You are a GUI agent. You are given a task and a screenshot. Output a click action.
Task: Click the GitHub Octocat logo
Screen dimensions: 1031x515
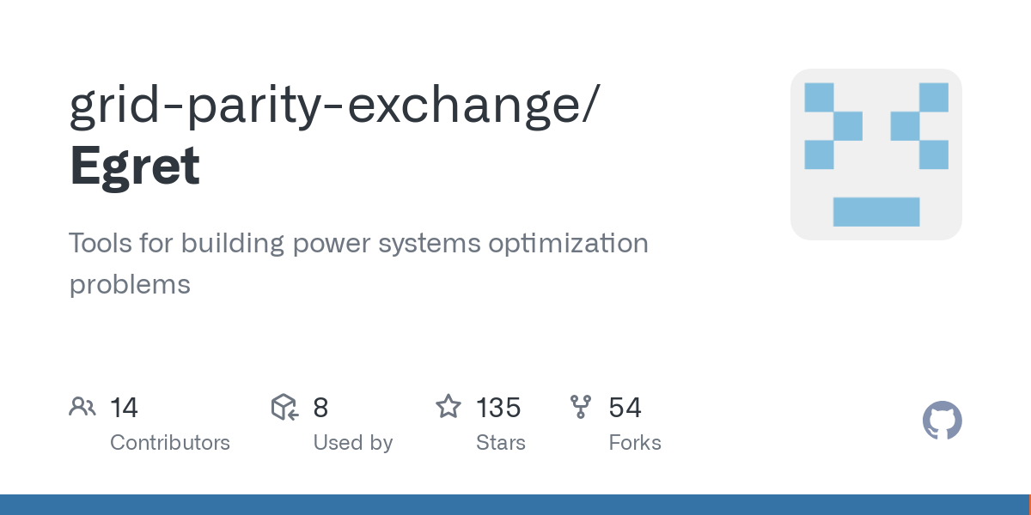pyautogui.click(x=942, y=421)
